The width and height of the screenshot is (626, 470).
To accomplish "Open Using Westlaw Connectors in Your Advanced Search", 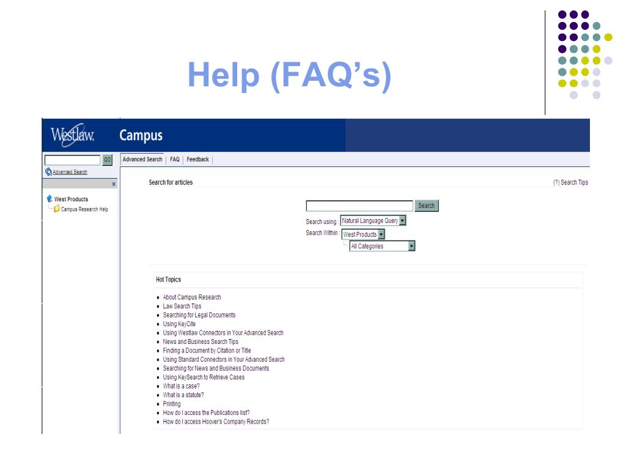I will [223, 333].
